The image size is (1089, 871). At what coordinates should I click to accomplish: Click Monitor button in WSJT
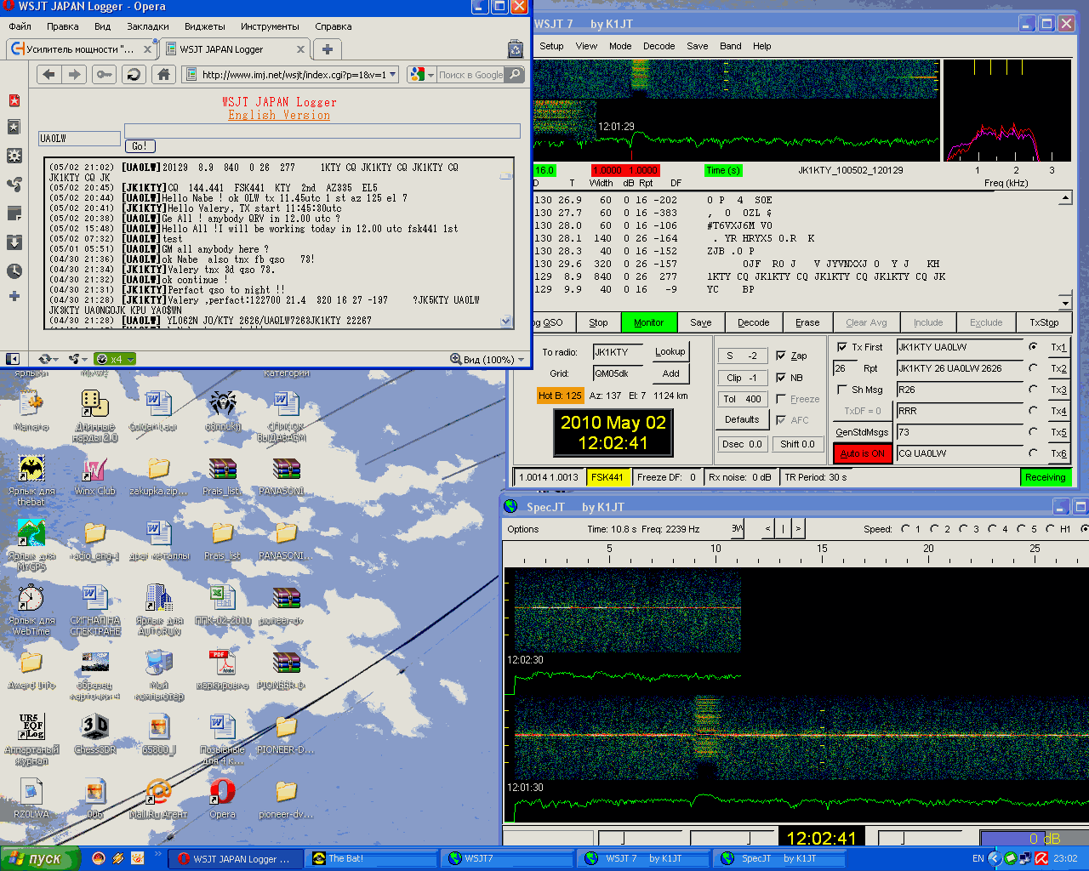click(648, 322)
